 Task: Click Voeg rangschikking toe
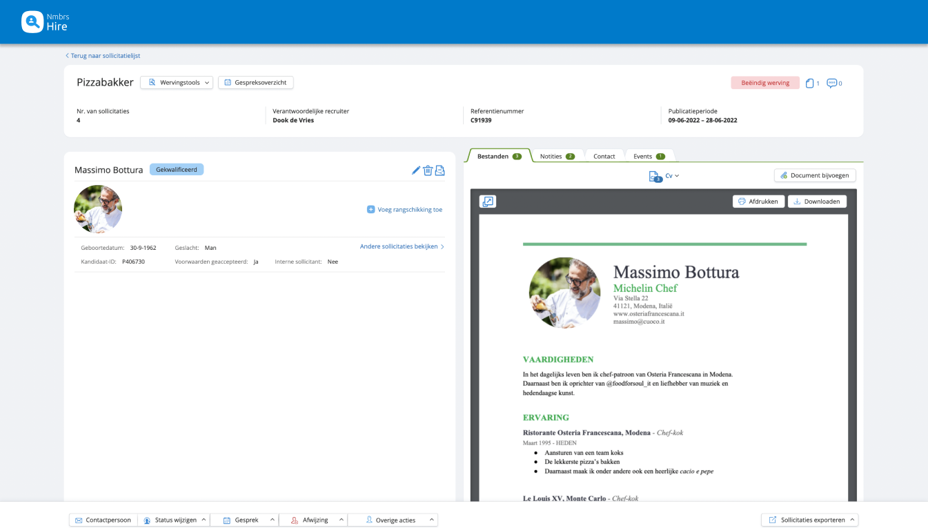click(x=404, y=209)
